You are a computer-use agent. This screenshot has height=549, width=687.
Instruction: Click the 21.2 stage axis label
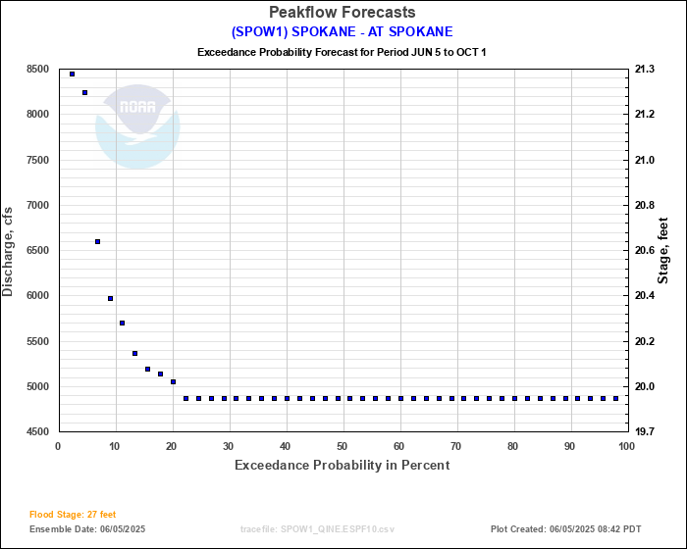[x=645, y=115]
